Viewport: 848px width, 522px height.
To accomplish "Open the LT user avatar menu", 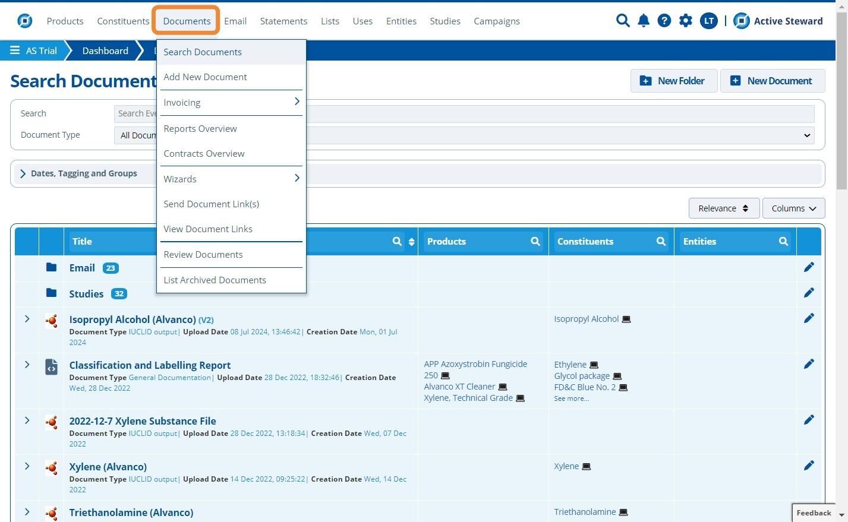I will click(x=708, y=21).
